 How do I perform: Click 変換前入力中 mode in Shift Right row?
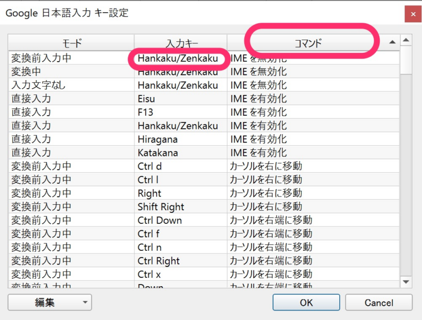pos(71,206)
